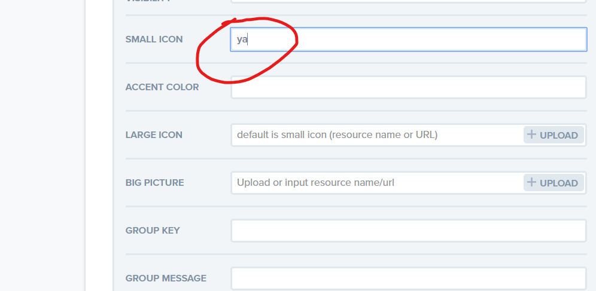Image resolution: width=596 pixels, height=291 pixels.
Task: Click into the Accent Color field
Action: [408, 87]
